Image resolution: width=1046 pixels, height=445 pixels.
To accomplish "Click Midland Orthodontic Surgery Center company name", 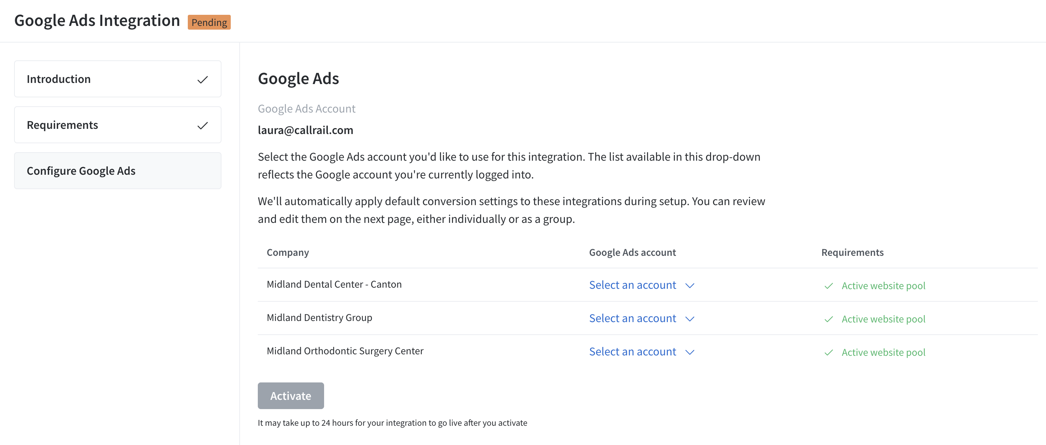I will (345, 351).
